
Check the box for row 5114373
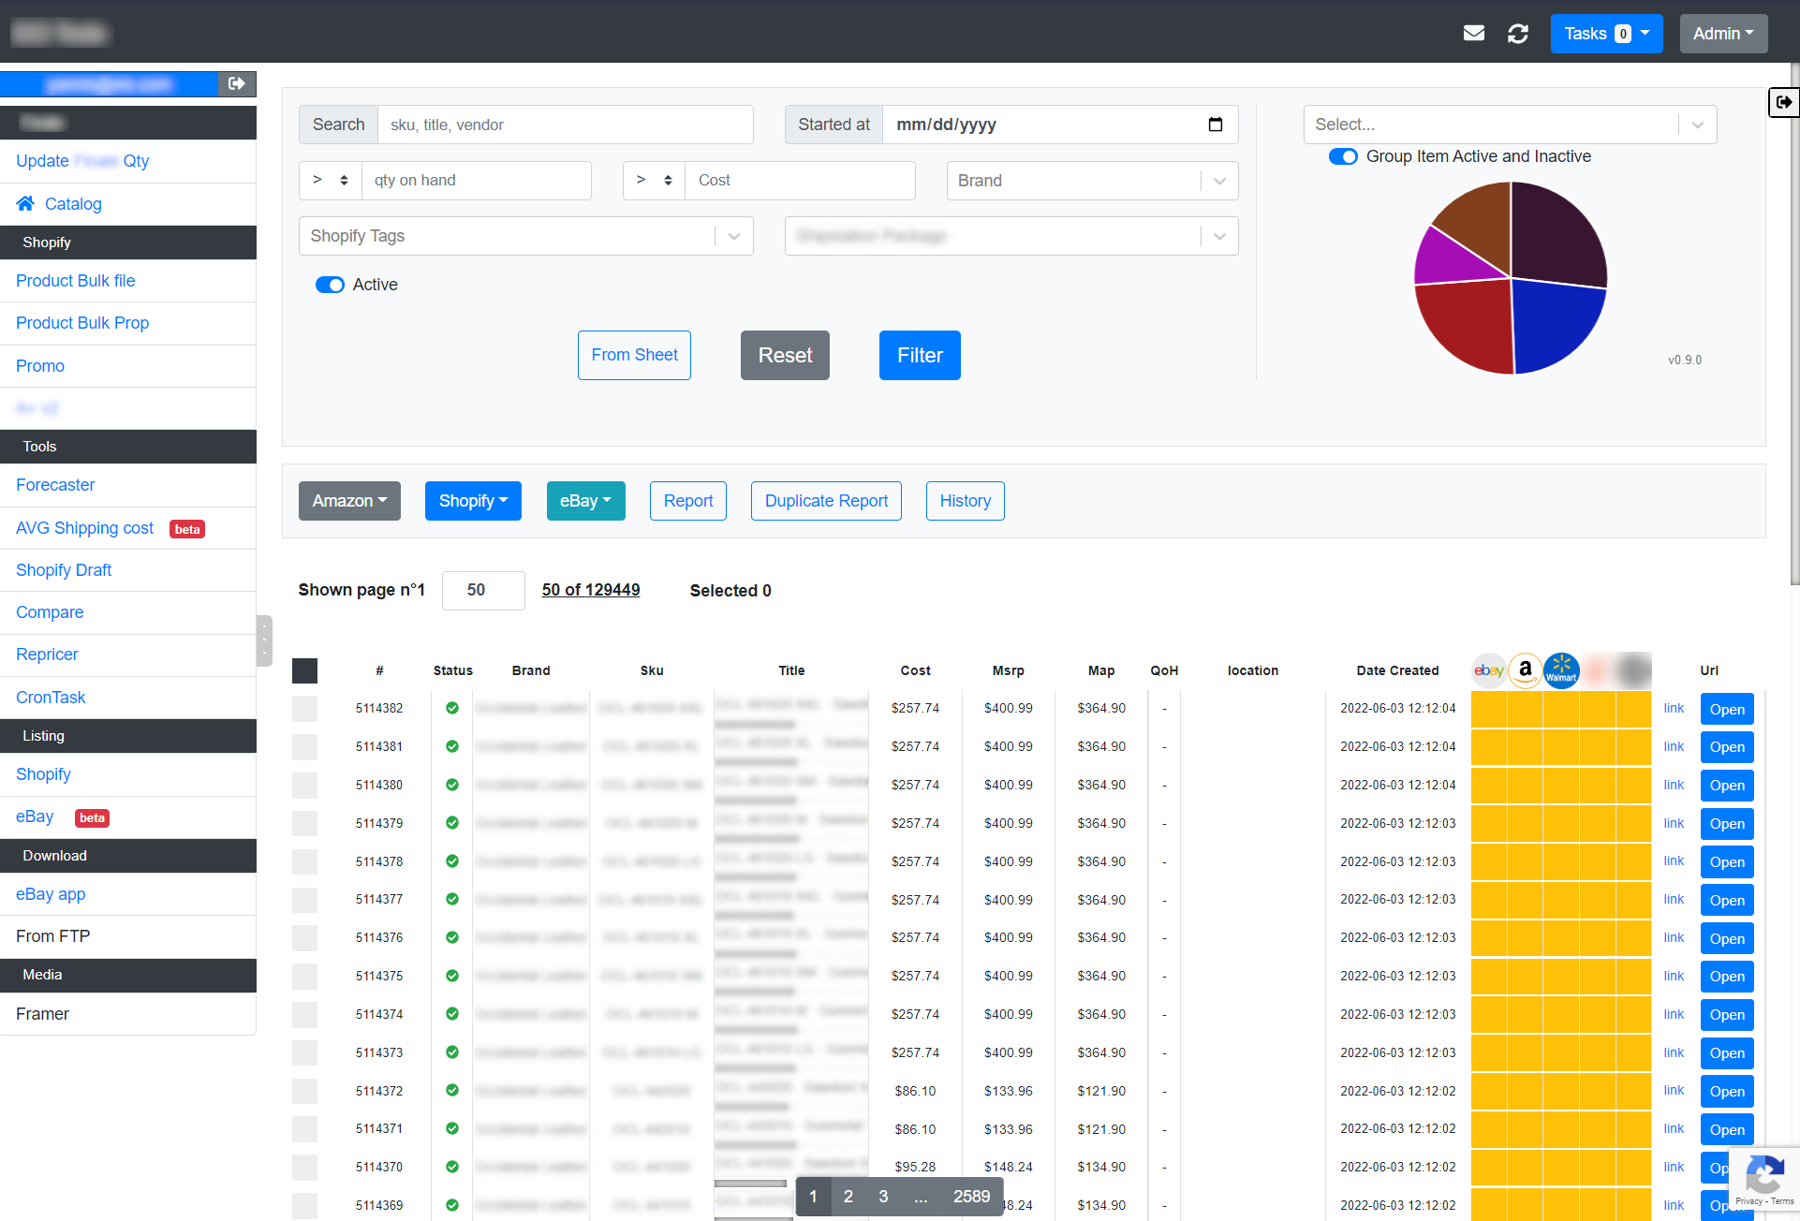tap(304, 1052)
